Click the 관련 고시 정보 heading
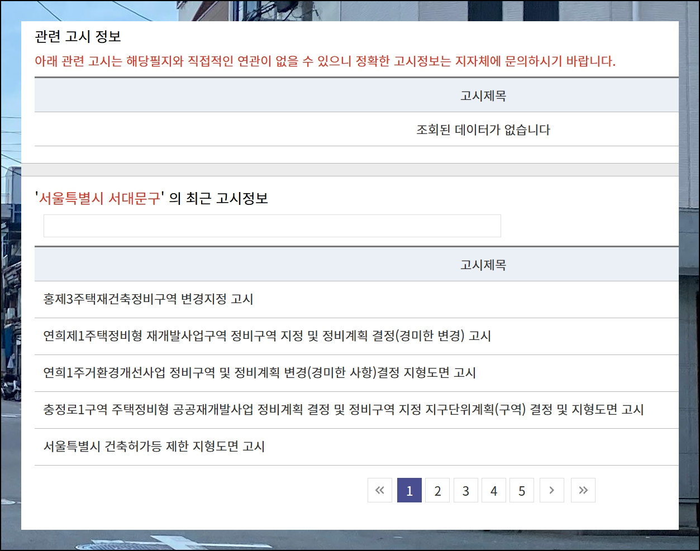This screenshot has height=551, width=700. tap(78, 37)
